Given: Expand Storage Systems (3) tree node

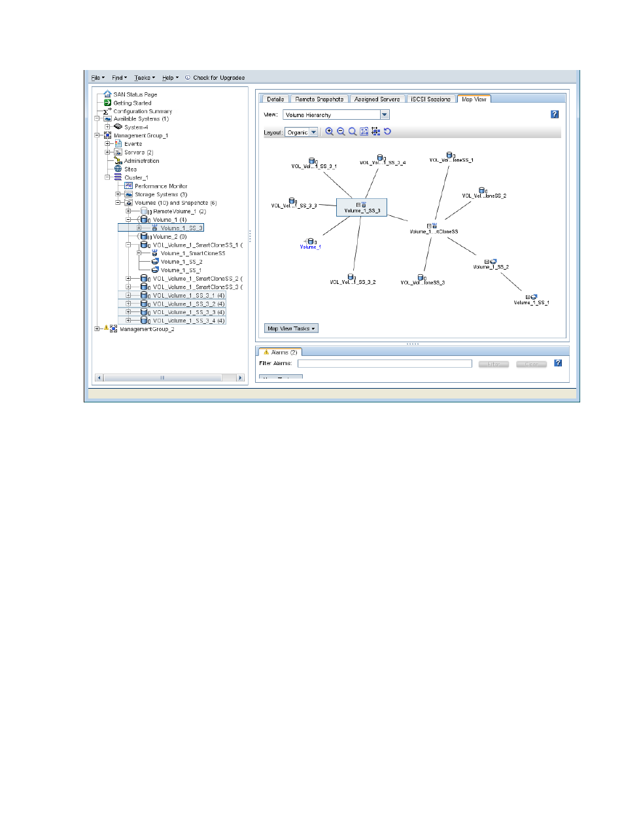Looking at the screenshot, I should point(118,194).
